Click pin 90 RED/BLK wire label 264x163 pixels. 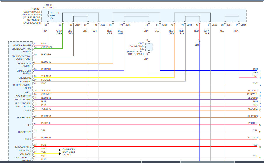46,80
